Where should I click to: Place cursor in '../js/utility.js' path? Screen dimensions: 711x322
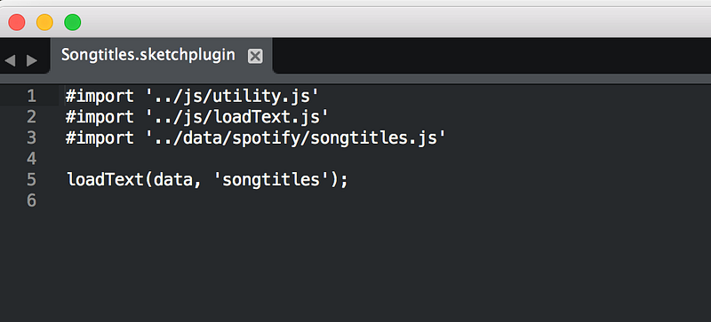coord(232,96)
